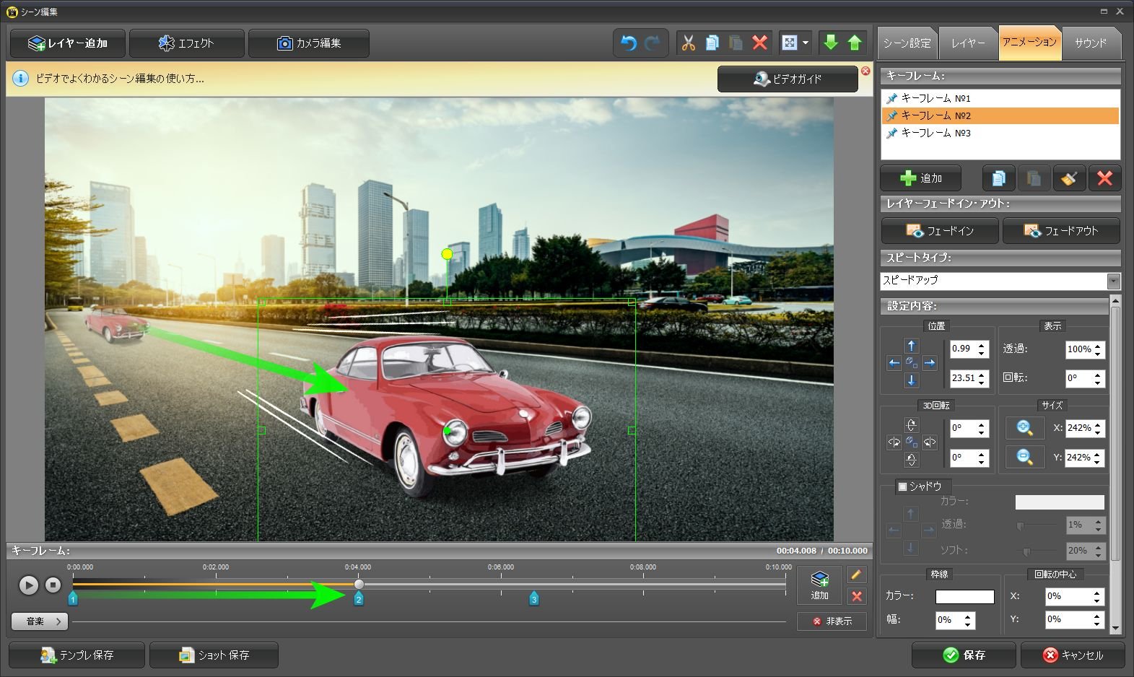
Task: Stop the scene preview
Action: coord(53,585)
